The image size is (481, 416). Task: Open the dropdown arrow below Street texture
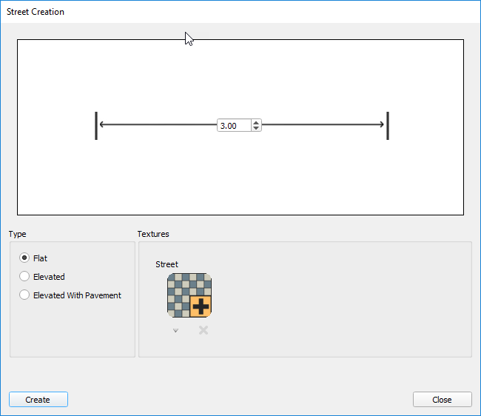coord(175,331)
